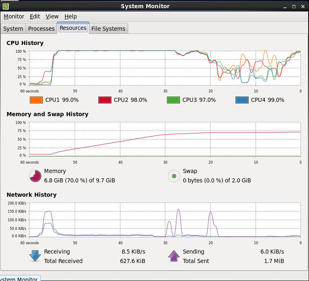This screenshot has height=281, width=309.
Task: Change the CPU1 orange color swatch
Action: (36, 100)
